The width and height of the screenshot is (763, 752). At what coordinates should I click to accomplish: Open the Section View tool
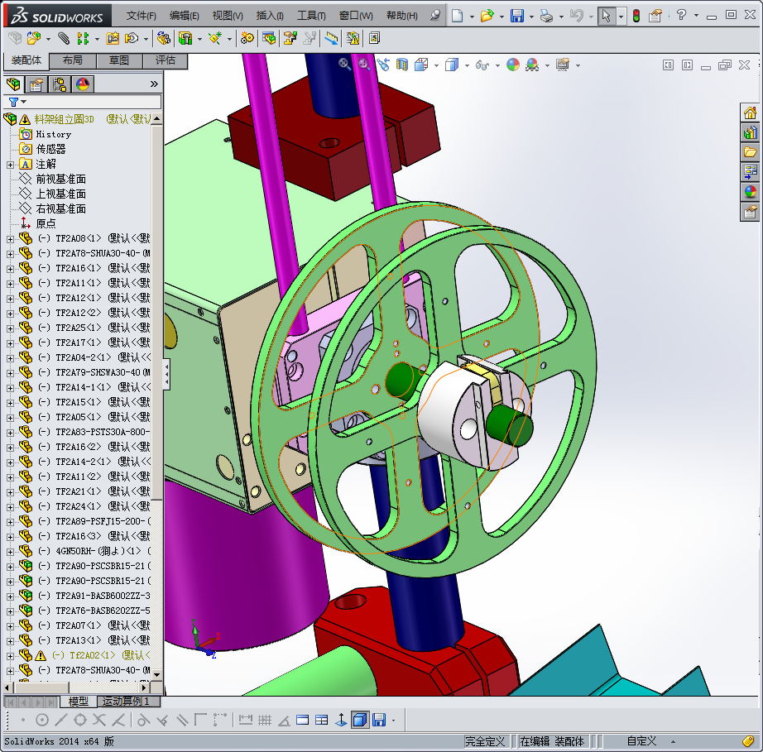[402, 65]
